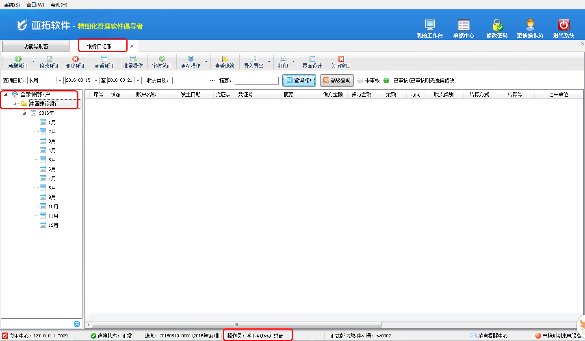585x341 pixels.
Task: Click into the 摘要 summary input field
Action: [256, 80]
